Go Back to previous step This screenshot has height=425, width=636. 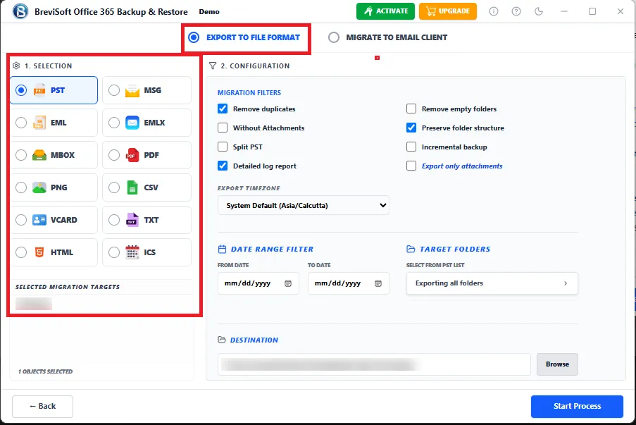point(42,407)
